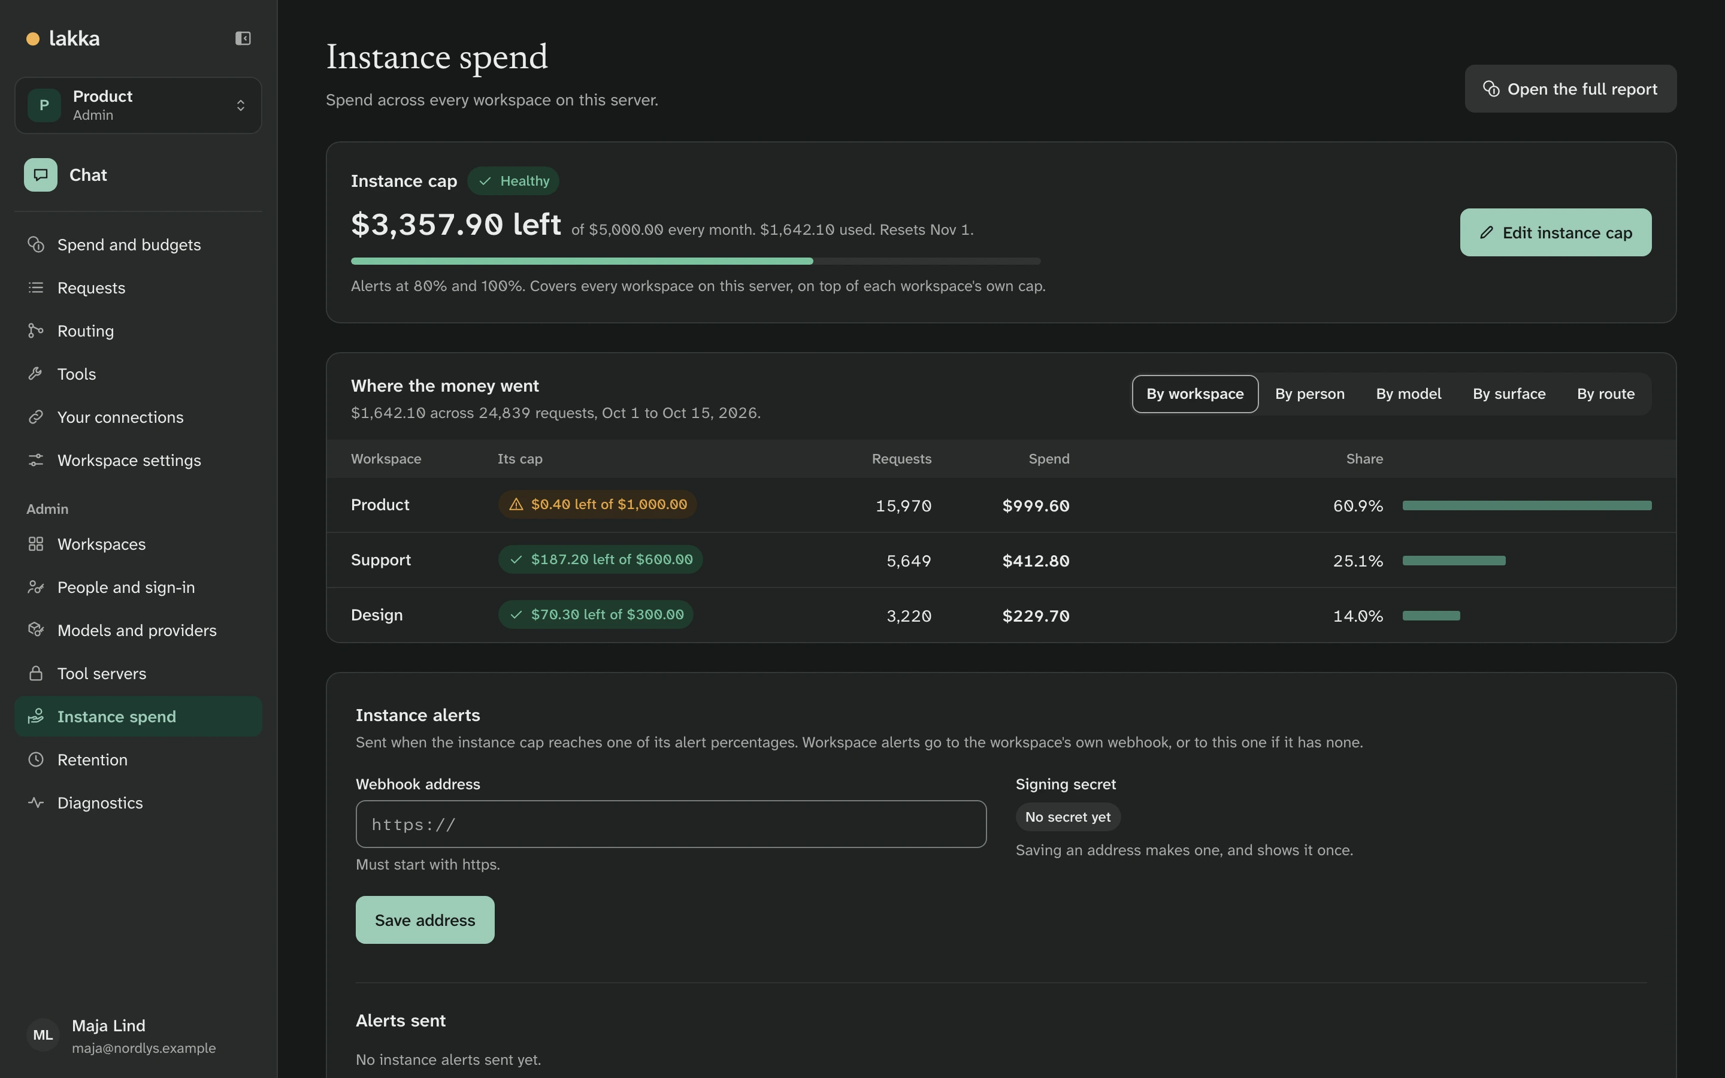Click the Product share bar at 60.9%
The width and height of the screenshot is (1725, 1078).
point(1527,505)
